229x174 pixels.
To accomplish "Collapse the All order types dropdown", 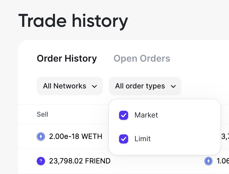I will click(145, 86).
